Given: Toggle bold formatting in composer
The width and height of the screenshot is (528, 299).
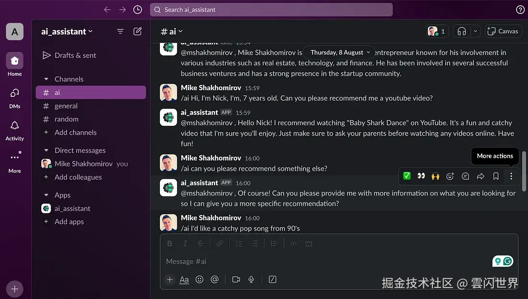Looking at the screenshot, I should pos(170,243).
